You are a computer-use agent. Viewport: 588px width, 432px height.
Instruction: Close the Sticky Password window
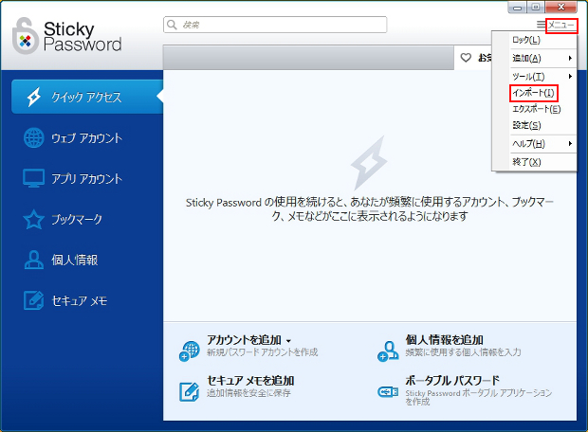pos(561,8)
